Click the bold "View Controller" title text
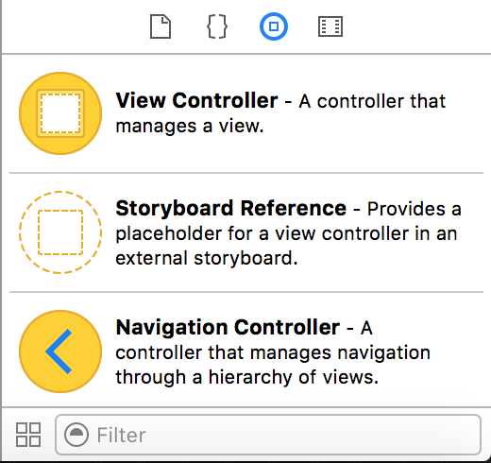Image resolution: width=491 pixels, height=463 pixels. [196, 101]
